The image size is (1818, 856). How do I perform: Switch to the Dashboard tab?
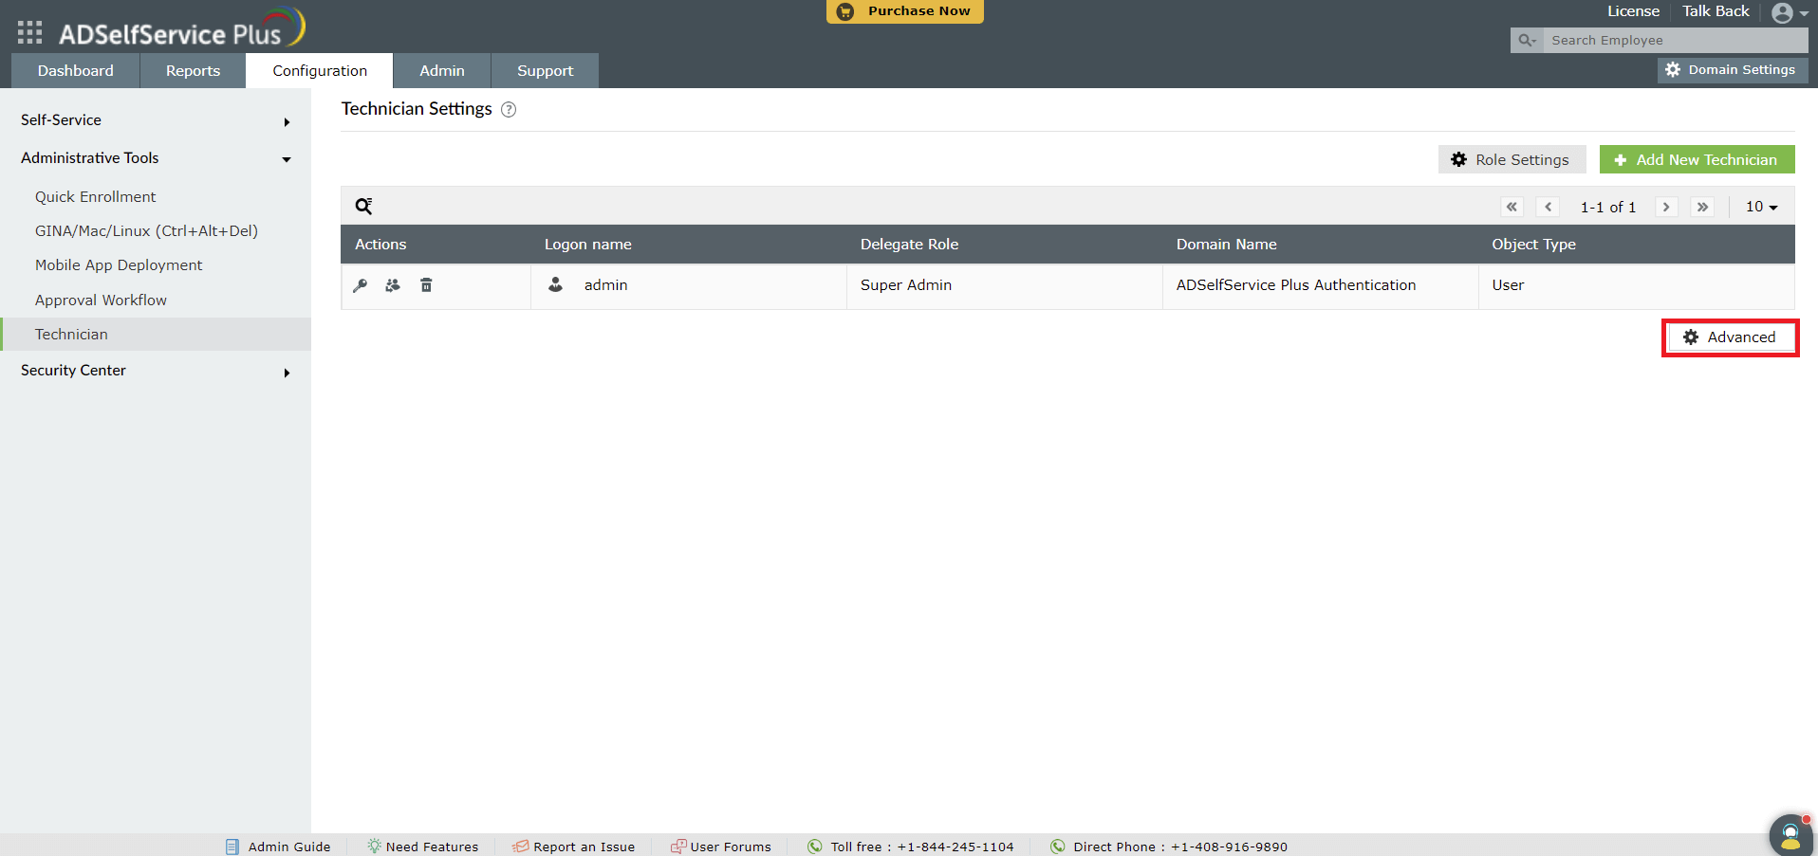76,71
